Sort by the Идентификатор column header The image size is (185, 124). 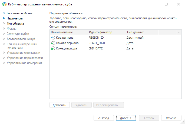100,32
